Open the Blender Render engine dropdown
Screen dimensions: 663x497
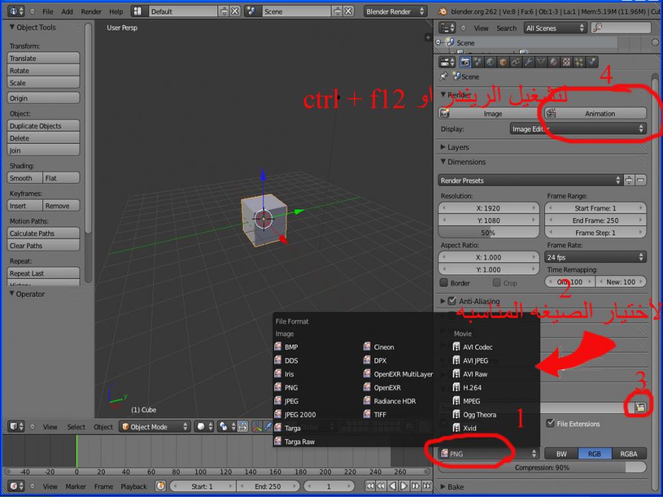395,11
